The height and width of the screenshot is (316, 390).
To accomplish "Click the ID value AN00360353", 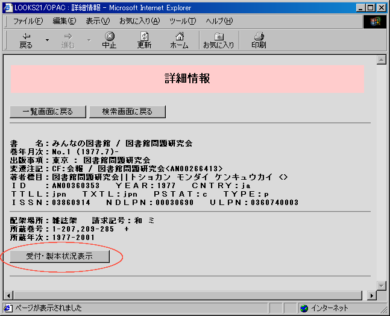I will click(75, 186).
